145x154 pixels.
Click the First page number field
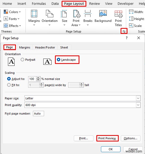click(x=39, y=114)
